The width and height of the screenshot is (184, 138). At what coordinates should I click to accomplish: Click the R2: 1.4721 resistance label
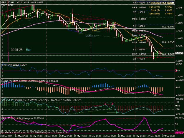(139, 12)
